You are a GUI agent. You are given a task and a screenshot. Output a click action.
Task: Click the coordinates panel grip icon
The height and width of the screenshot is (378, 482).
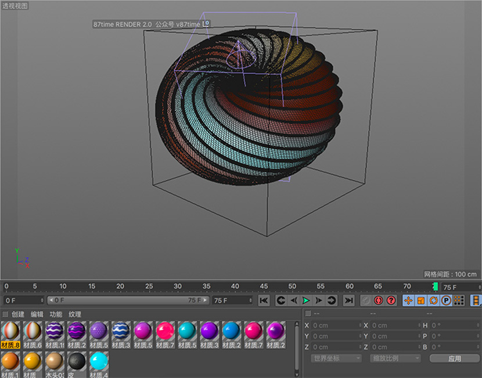click(308, 314)
